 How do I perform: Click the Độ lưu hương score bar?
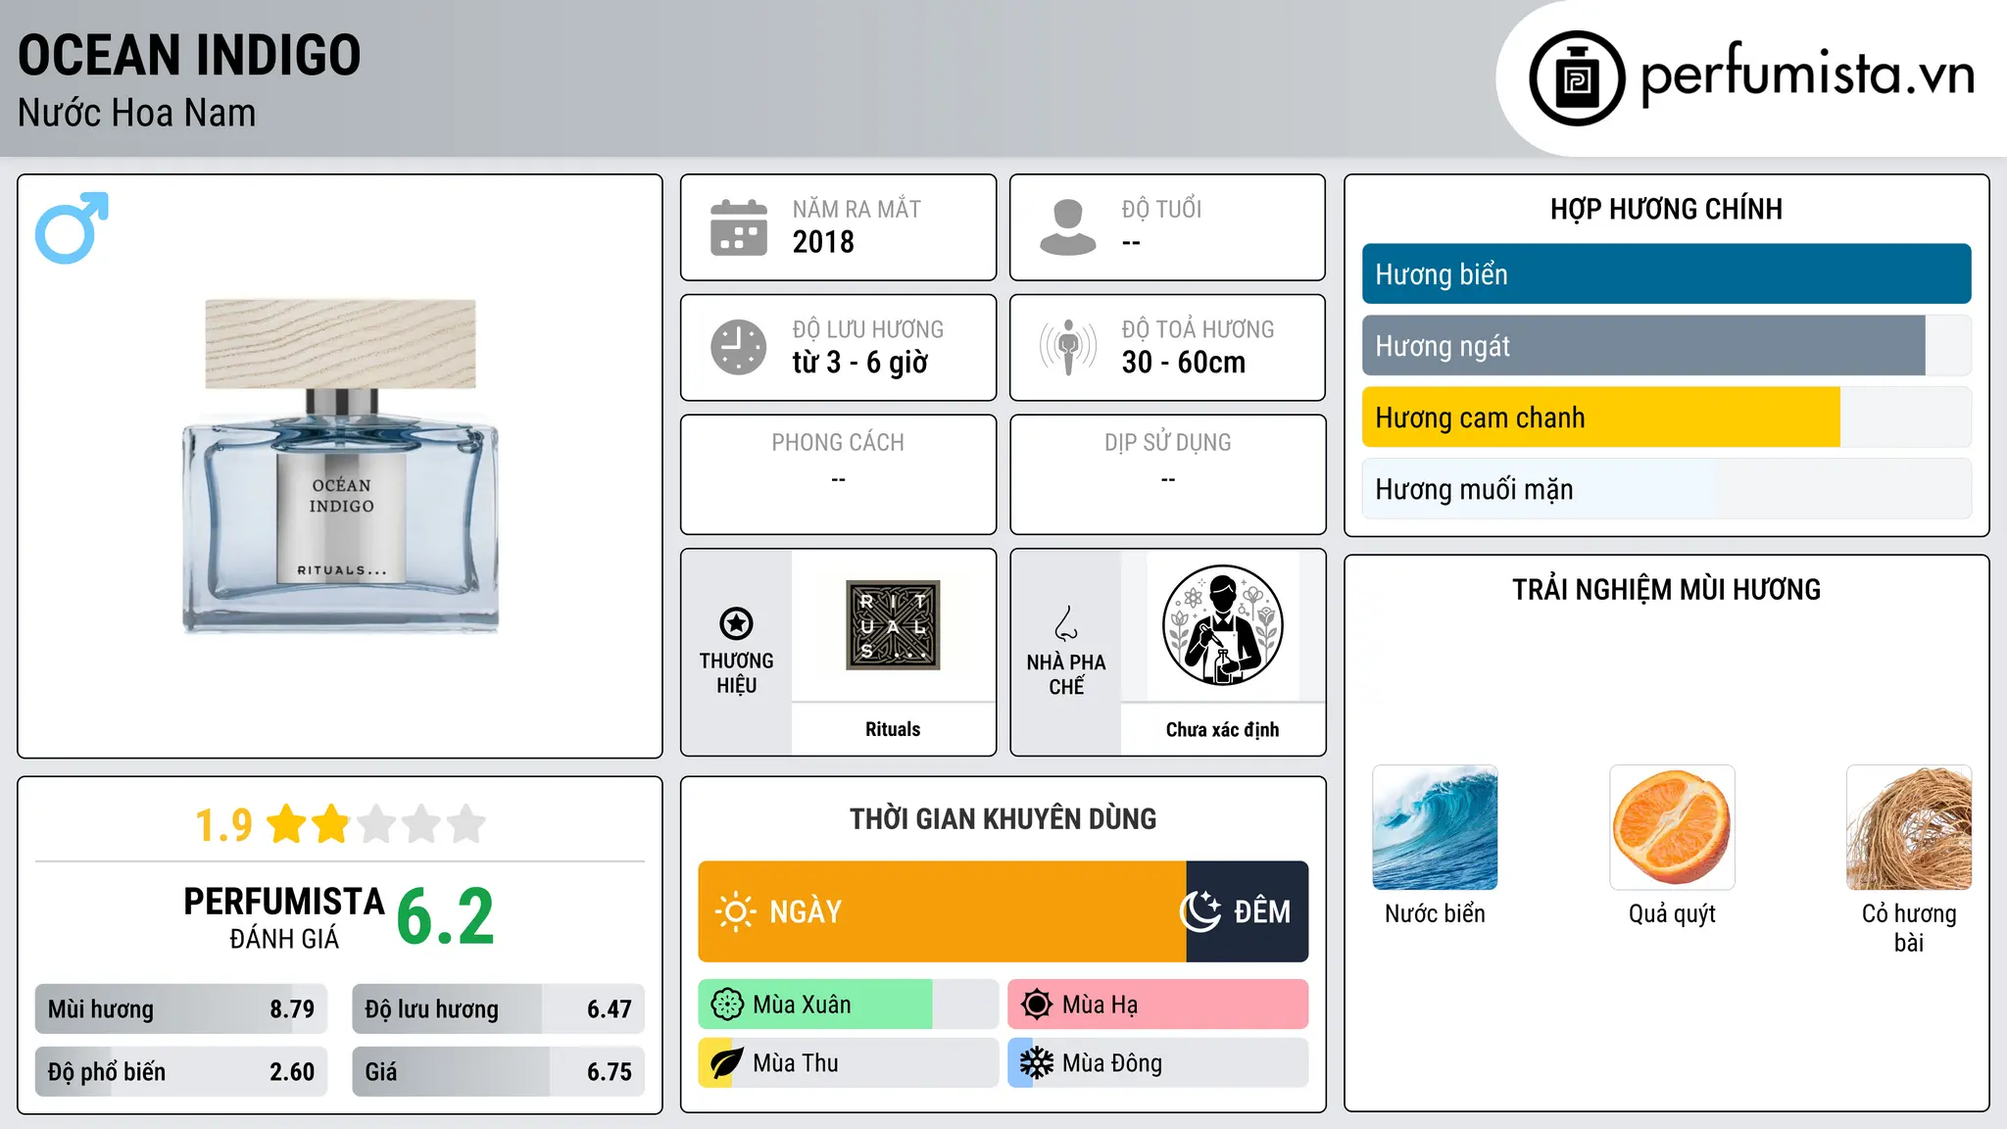coord(498,1009)
